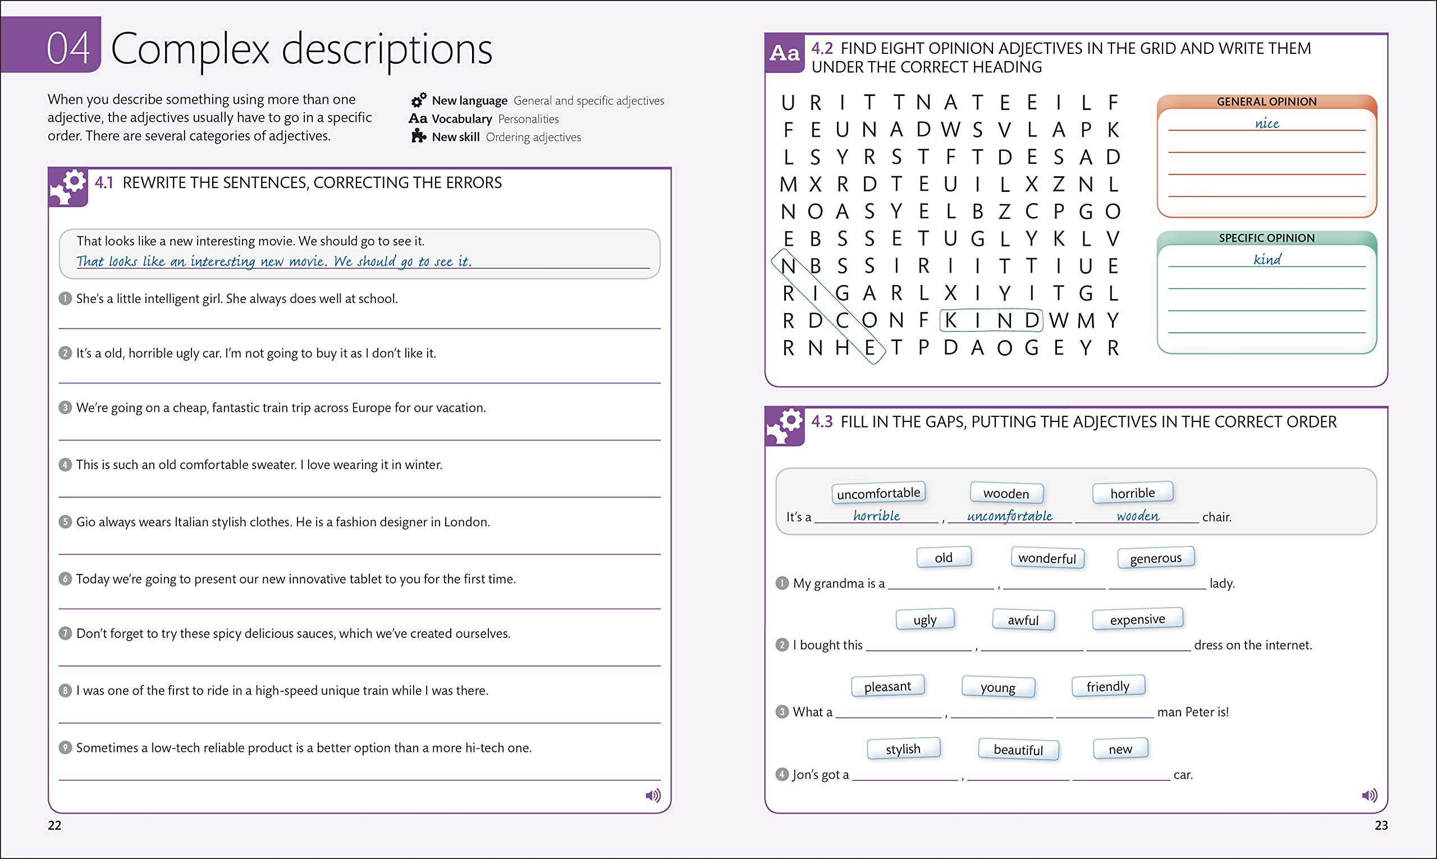The image size is (1437, 859).
Task: Choose the 'ugly' word chip above the dress sentence
Action: click(925, 620)
